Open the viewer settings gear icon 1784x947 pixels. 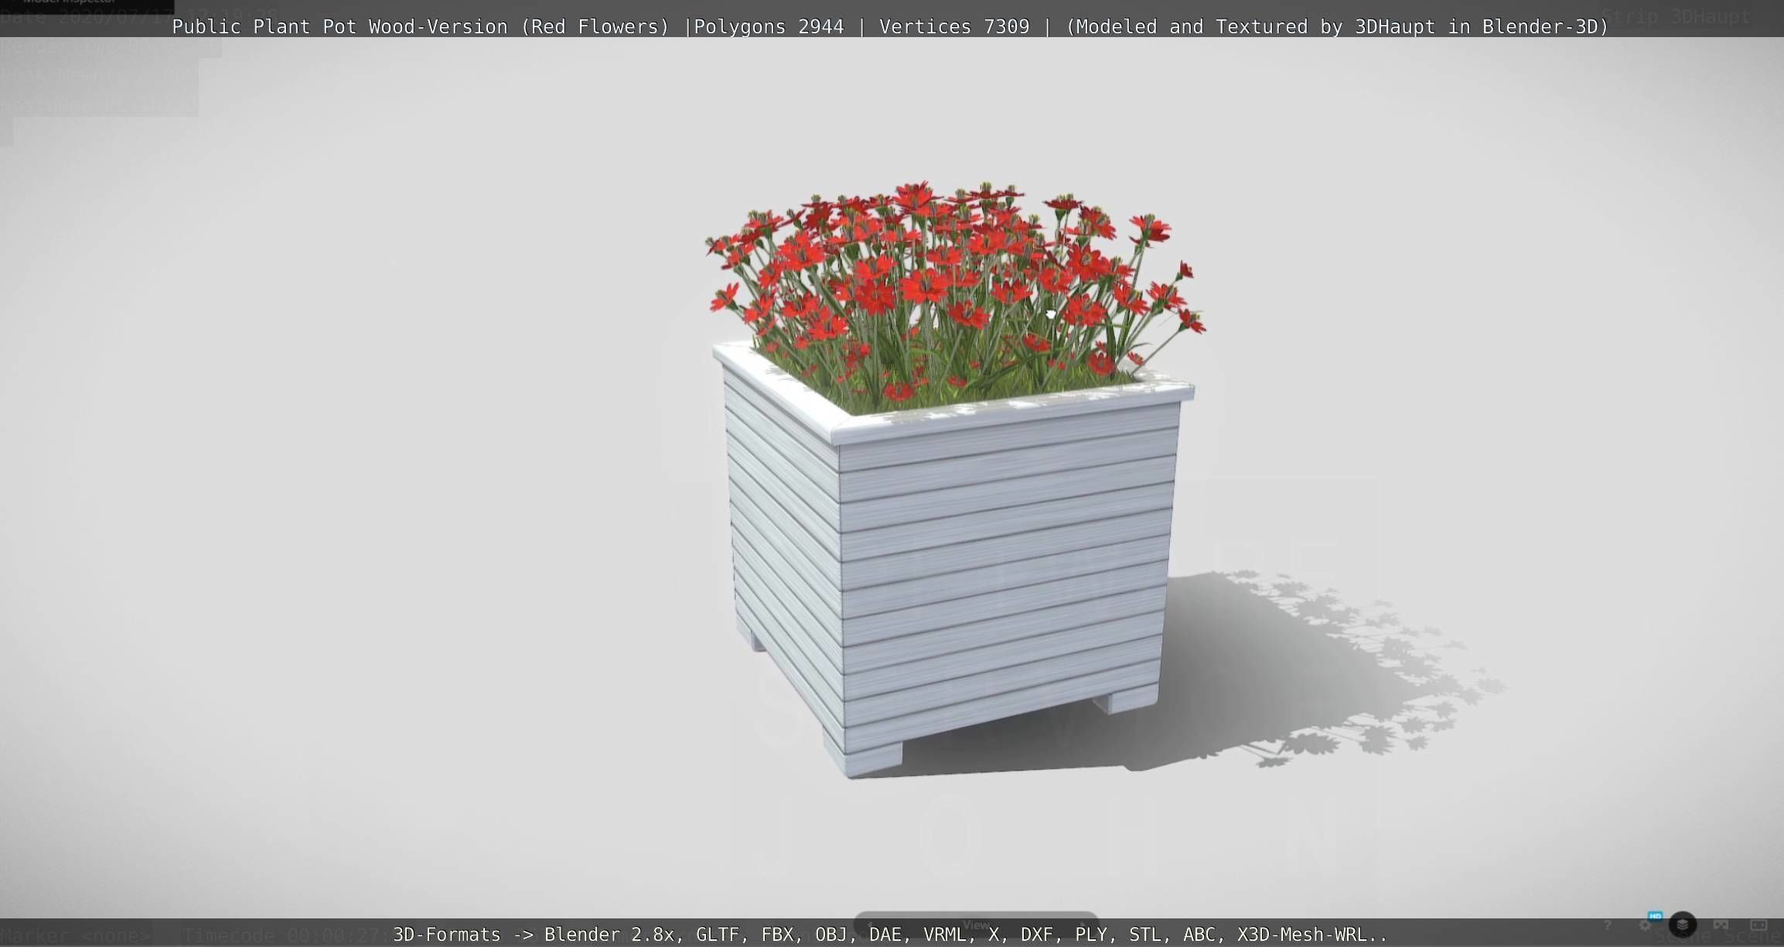(x=1645, y=925)
